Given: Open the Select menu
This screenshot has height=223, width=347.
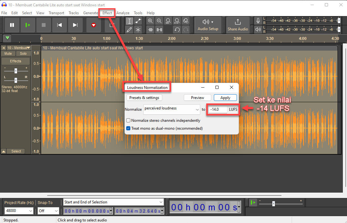Looking at the screenshot, I should click(x=27, y=13).
